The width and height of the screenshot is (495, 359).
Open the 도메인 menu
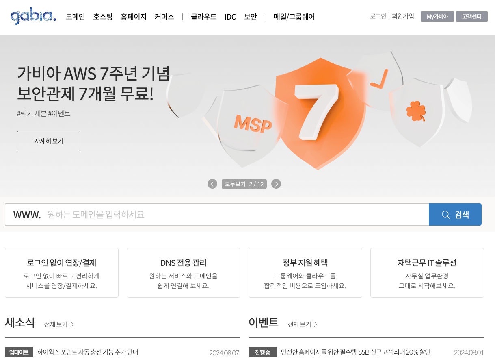point(75,17)
